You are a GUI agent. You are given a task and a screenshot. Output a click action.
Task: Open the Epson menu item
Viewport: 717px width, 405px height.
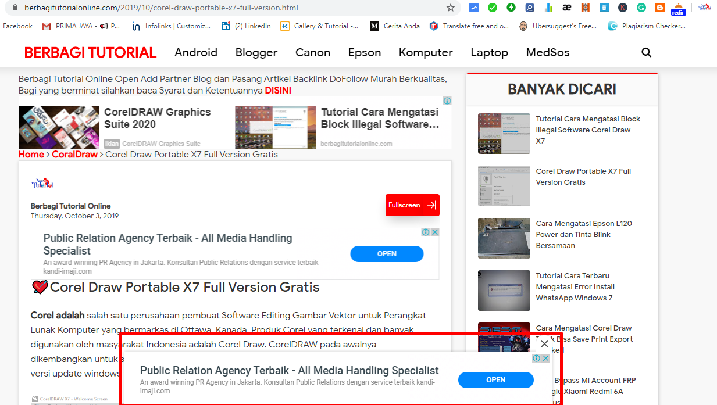(x=365, y=52)
